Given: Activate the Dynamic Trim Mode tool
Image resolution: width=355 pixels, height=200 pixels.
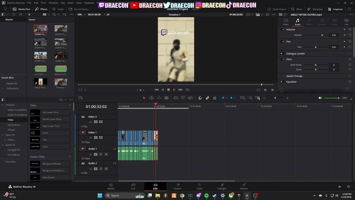Looking at the screenshot, I should (x=159, y=98).
